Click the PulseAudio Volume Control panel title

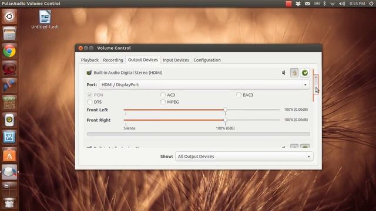coord(31,4)
